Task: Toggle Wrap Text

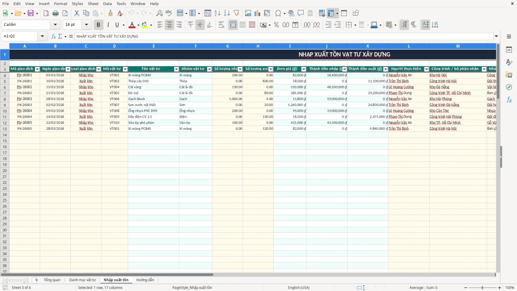Action: click(221, 25)
